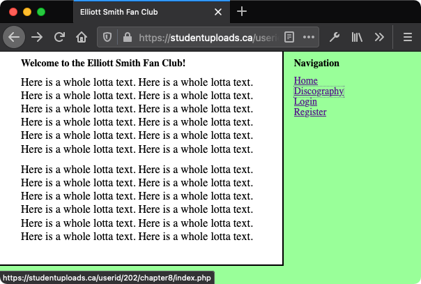Open developer tools wrench icon

(335, 37)
